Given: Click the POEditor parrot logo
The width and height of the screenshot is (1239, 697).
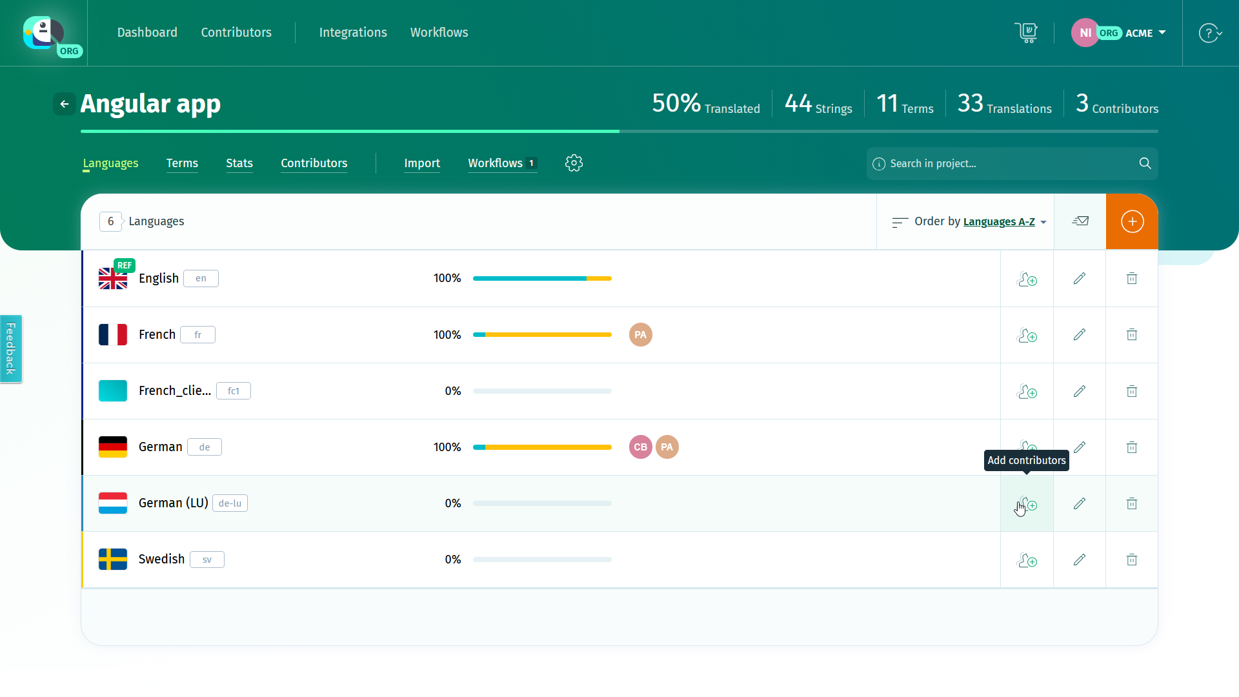Looking at the screenshot, I should (x=44, y=33).
